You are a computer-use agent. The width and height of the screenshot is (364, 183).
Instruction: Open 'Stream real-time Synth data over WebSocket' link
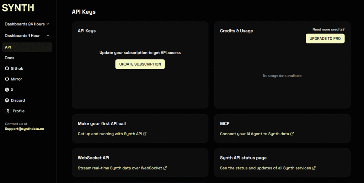120,168
